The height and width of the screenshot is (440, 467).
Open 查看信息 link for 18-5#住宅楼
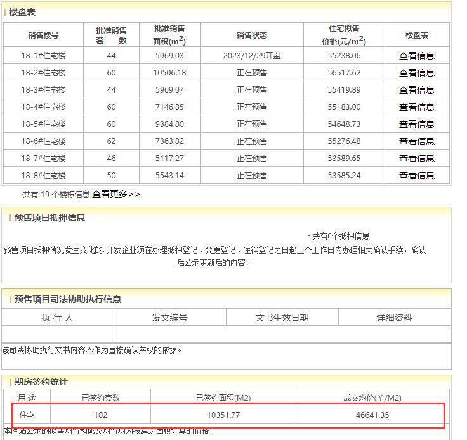point(416,124)
